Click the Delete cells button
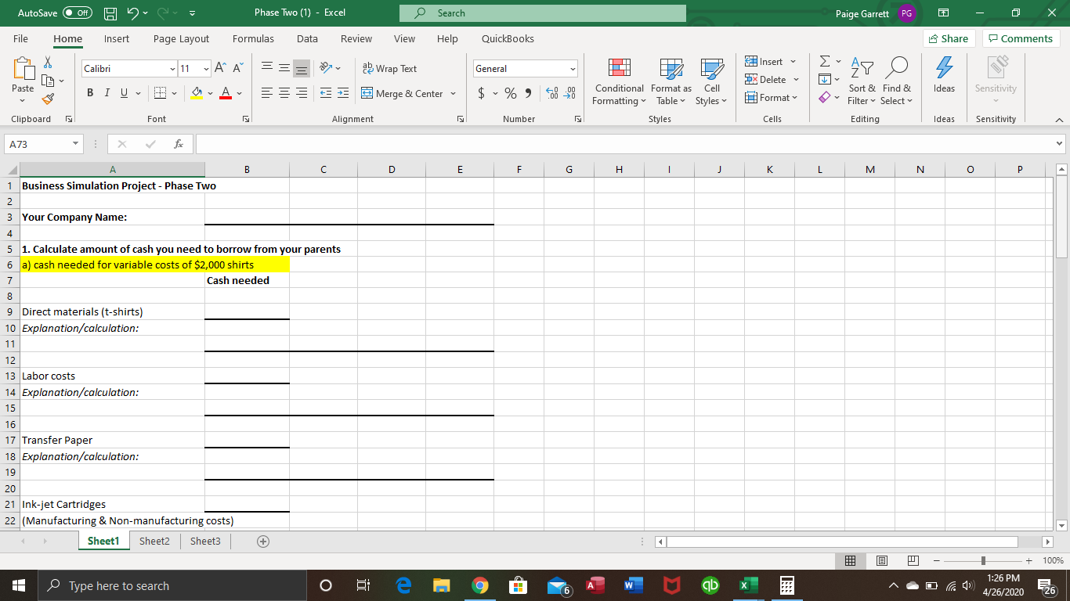 [772, 80]
